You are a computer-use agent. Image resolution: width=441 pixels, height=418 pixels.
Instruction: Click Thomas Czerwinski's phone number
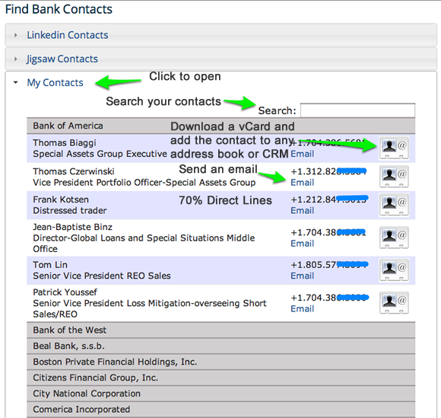click(x=328, y=171)
